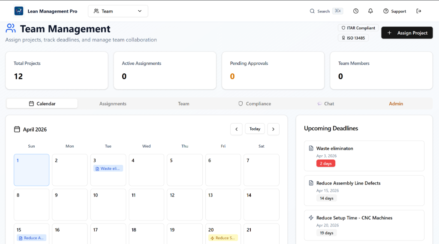Open the Waste eli... event on April 3

click(108, 169)
